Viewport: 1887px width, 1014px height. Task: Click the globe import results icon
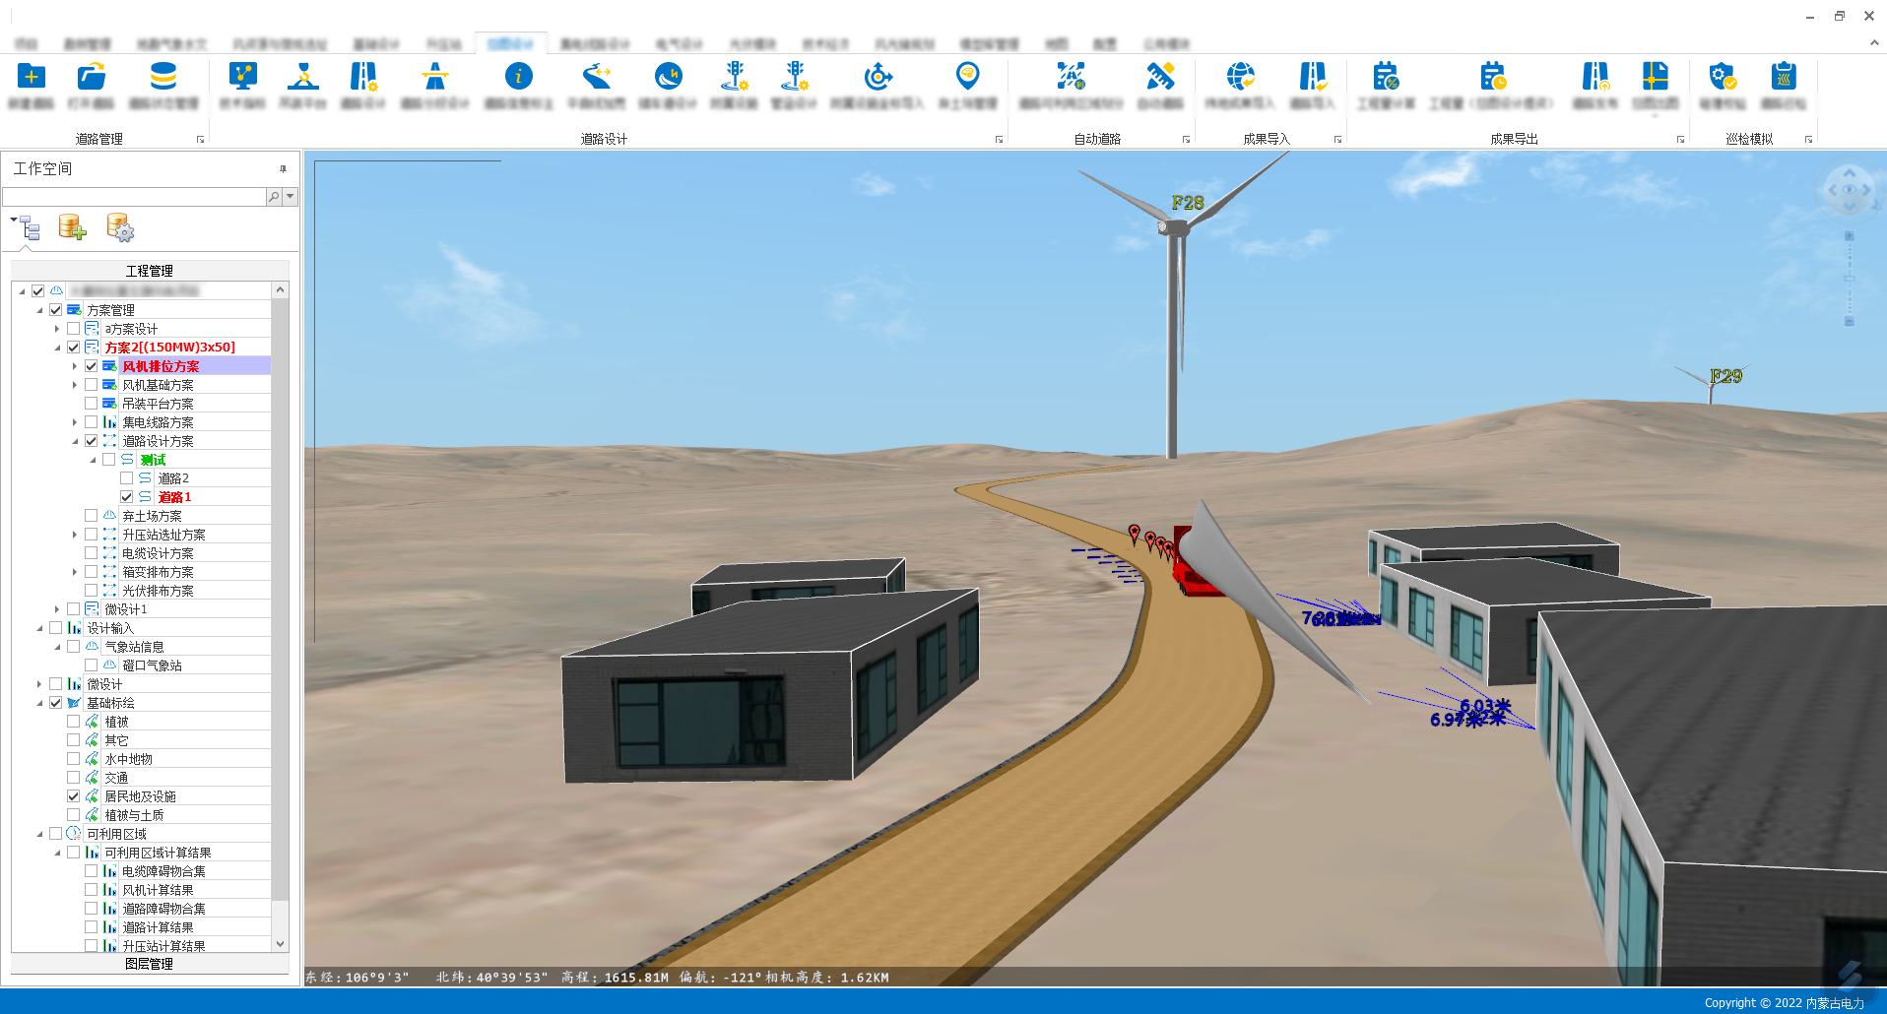click(x=1240, y=77)
